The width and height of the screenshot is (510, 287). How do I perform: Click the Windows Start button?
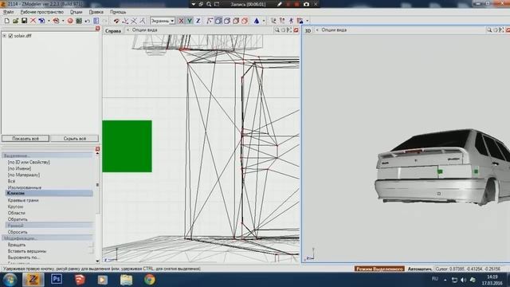pyautogui.click(x=10, y=280)
